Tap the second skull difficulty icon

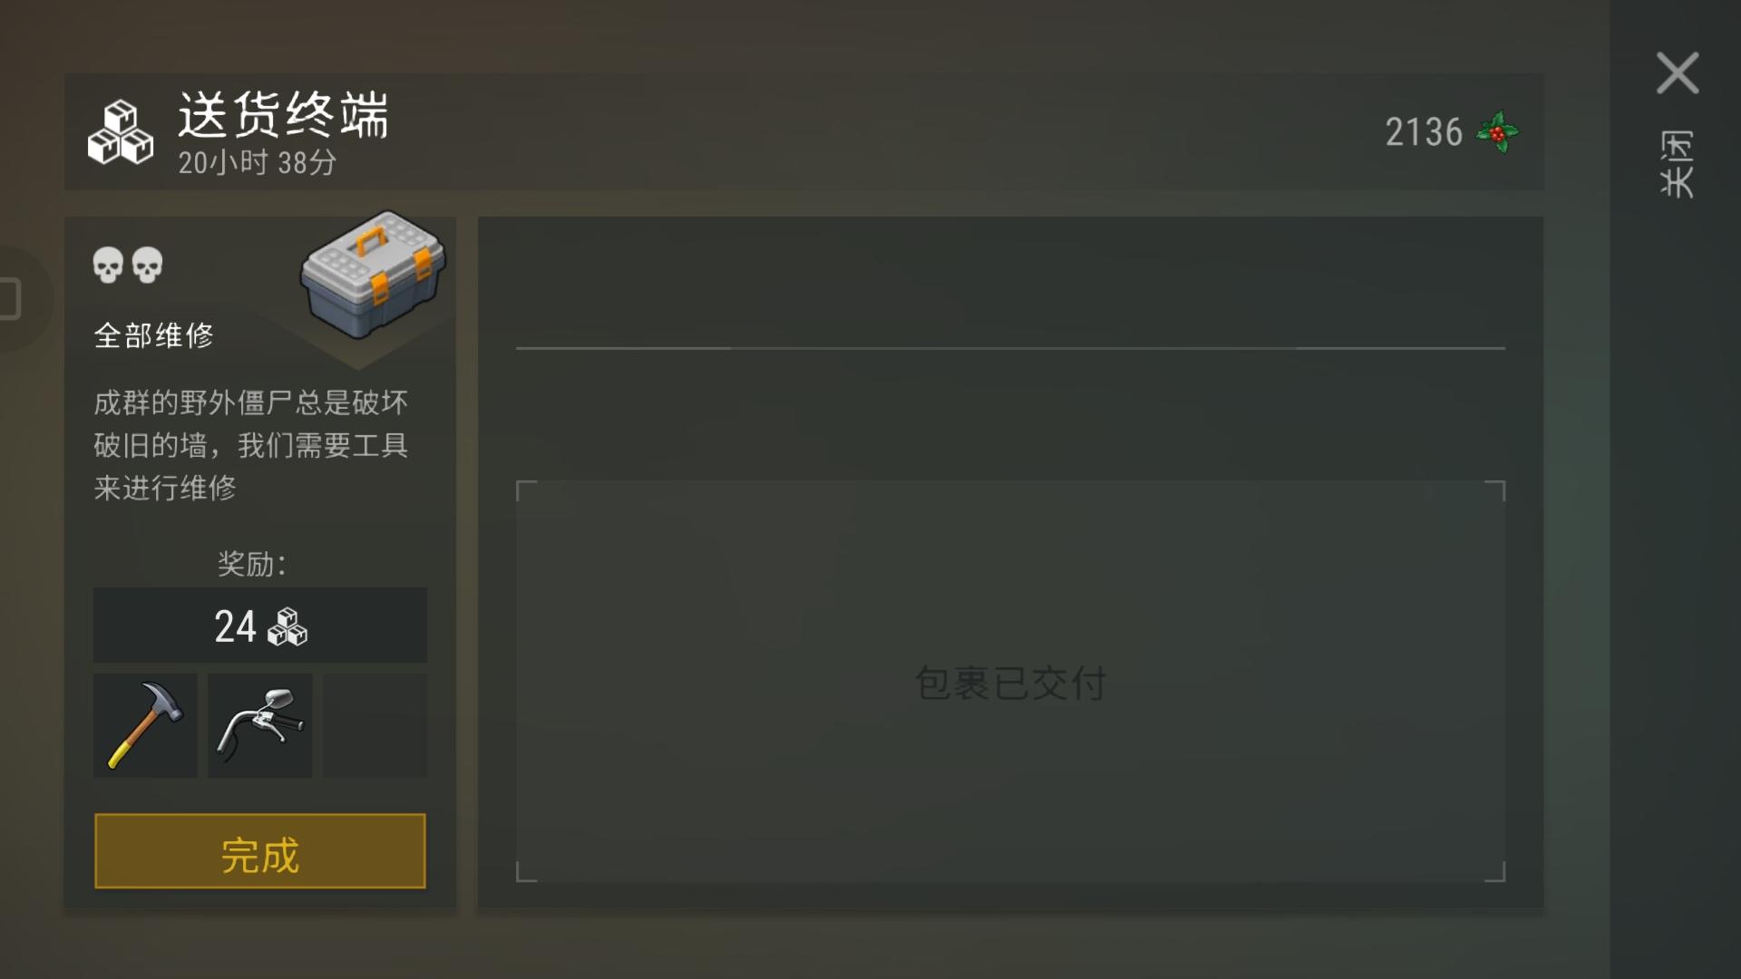[x=147, y=266]
